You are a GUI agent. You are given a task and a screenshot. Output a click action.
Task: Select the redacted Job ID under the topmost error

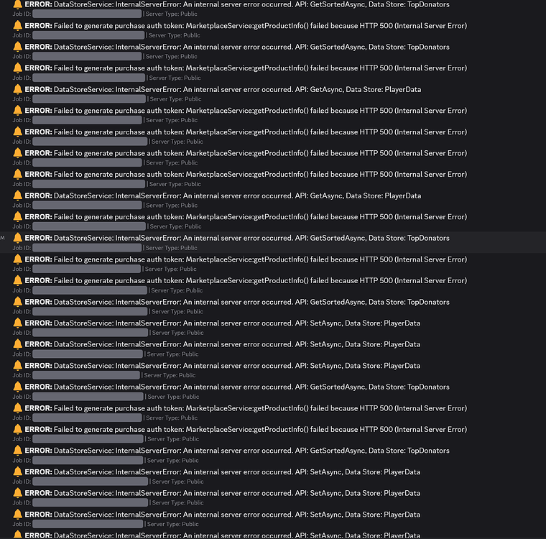pyautogui.click(x=87, y=14)
